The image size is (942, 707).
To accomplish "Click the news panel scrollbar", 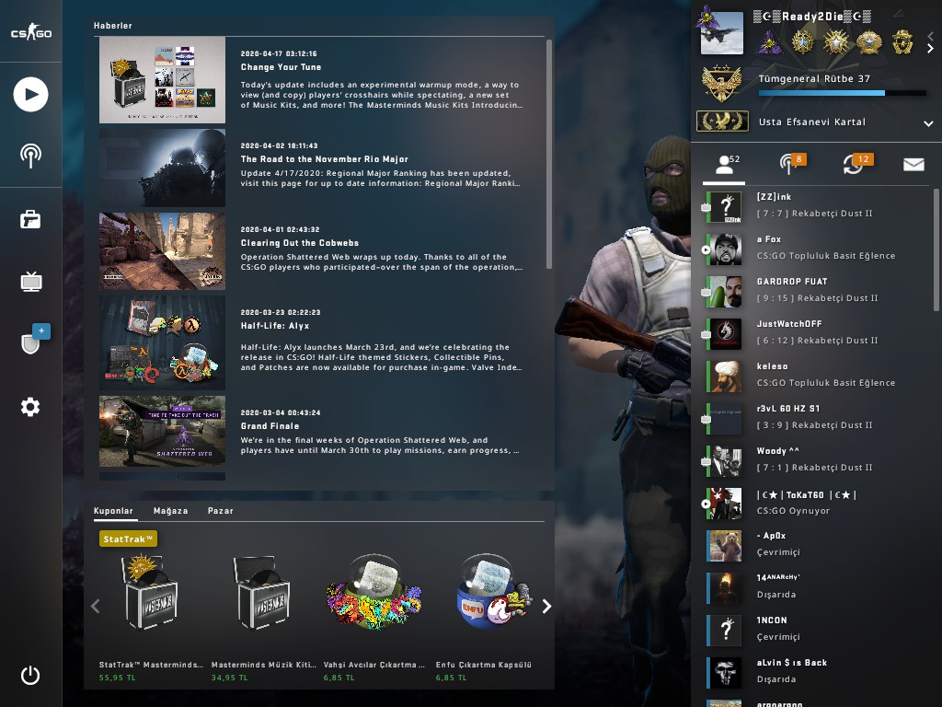I will [x=548, y=154].
